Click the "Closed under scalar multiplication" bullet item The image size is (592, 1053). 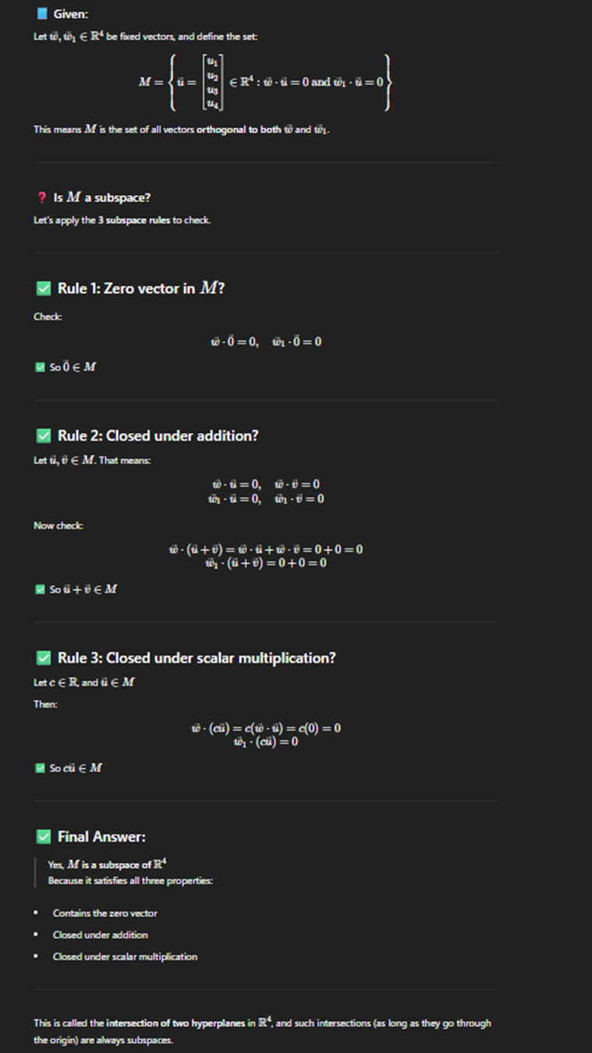[x=125, y=956]
